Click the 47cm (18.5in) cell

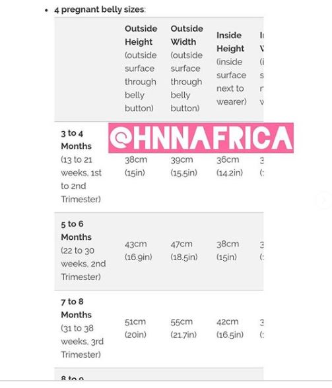click(x=184, y=250)
